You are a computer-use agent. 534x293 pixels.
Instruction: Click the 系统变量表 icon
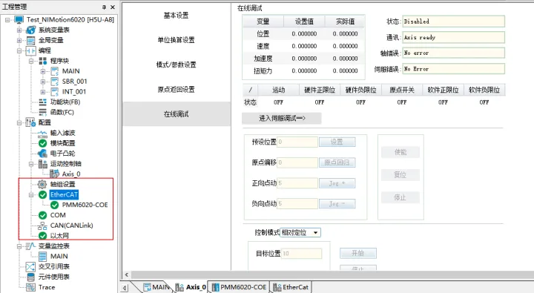[31, 30]
